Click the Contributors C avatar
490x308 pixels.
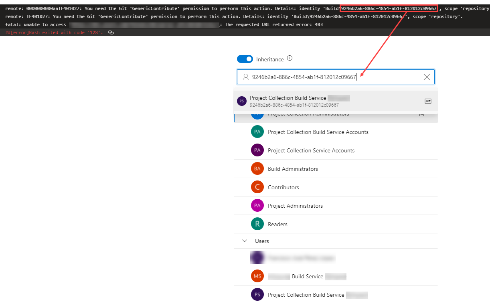tap(257, 187)
